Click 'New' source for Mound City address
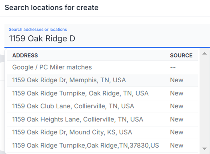The image size is (210, 154). pyautogui.click(x=177, y=132)
